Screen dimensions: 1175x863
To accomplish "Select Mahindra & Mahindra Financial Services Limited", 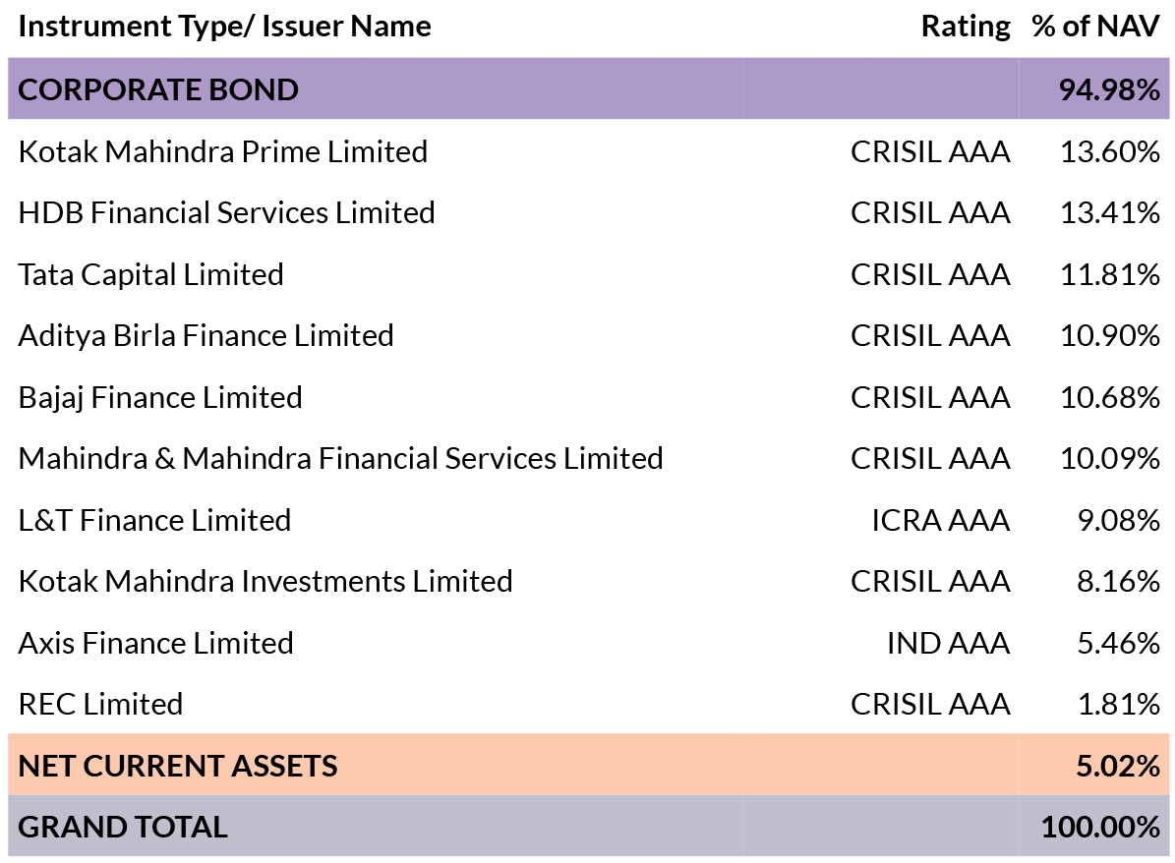I will coord(341,458).
